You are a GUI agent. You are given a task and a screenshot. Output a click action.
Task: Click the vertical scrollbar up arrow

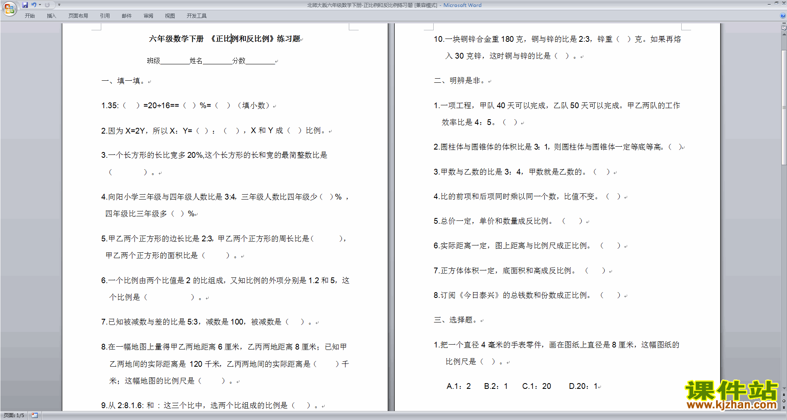click(x=784, y=34)
